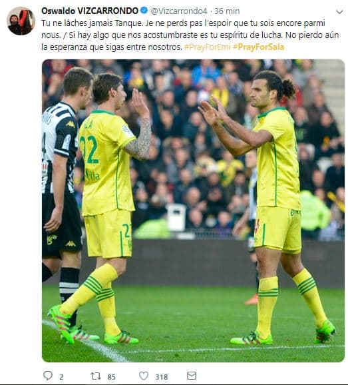Open the @Vizcarrondo4 handle link
The width and height of the screenshot is (348, 385).
(x=179, y=11)
